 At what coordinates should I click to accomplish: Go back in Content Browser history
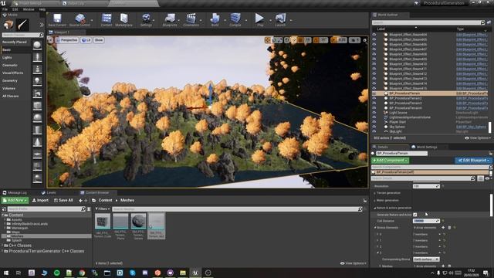[80, 201]
